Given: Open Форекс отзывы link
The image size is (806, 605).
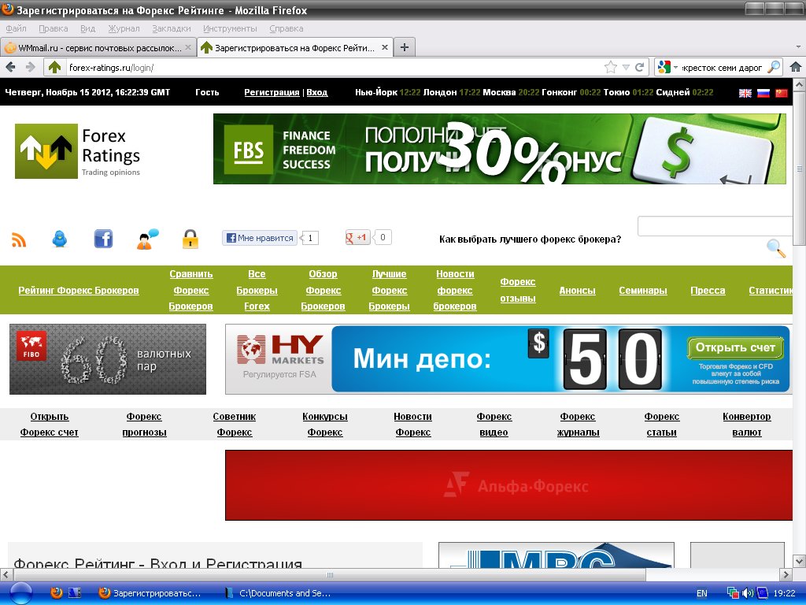Looking at the screenshot, I should [x=518, y=290].
